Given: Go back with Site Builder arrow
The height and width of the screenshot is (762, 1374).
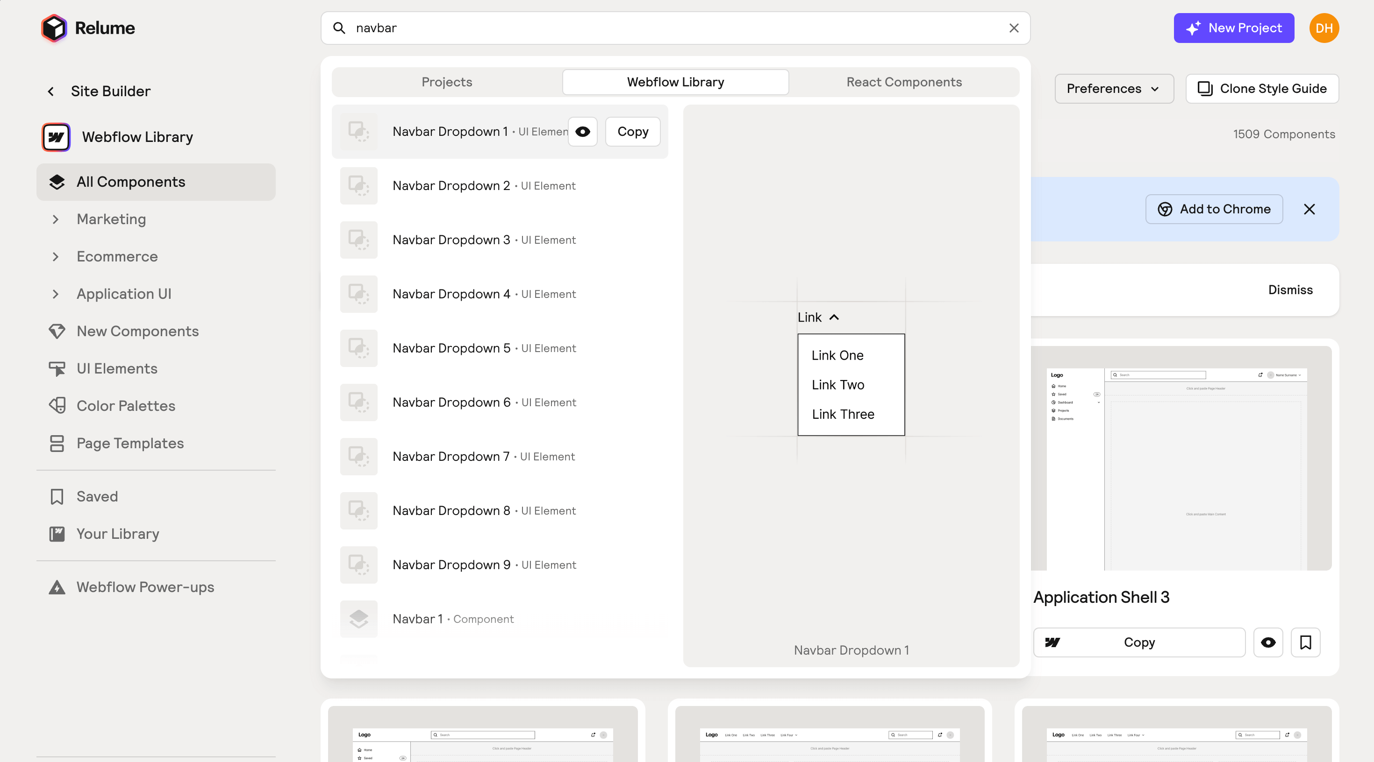Looking at the screenshot, I should tap(50, 91).
